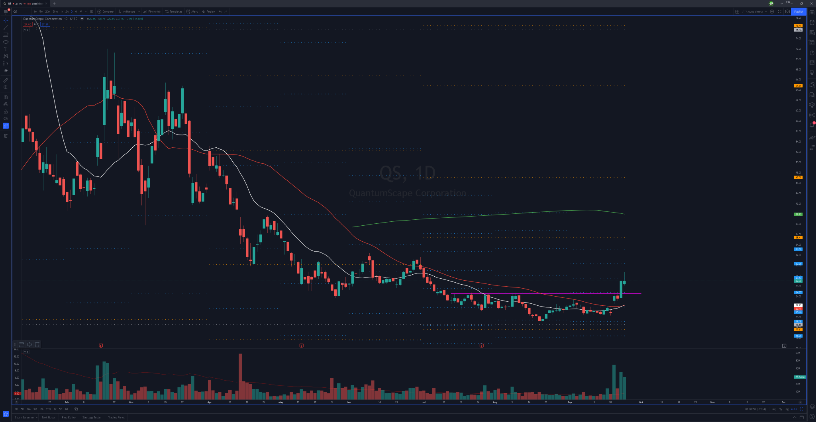Open Stock Screener dropdown arrow
The image size is (816, 422).
tap(36, 417)
